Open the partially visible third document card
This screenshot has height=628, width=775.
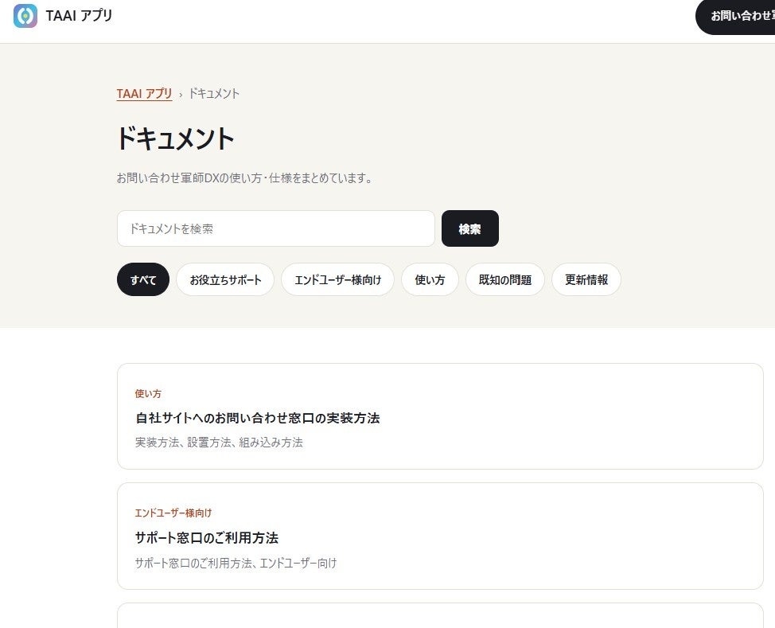[440, 615]
